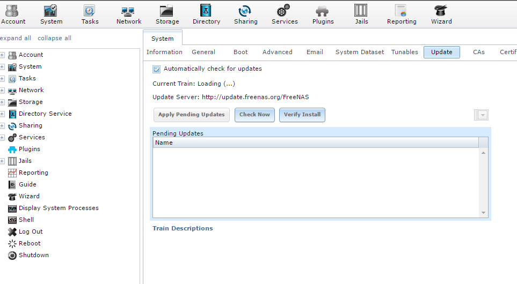
Task: Click the pending updates list scrollbar
Action: coord(484,182)
